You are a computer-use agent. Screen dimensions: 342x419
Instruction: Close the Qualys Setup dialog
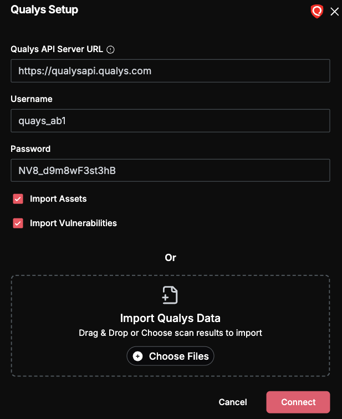[x=335, y=12]
